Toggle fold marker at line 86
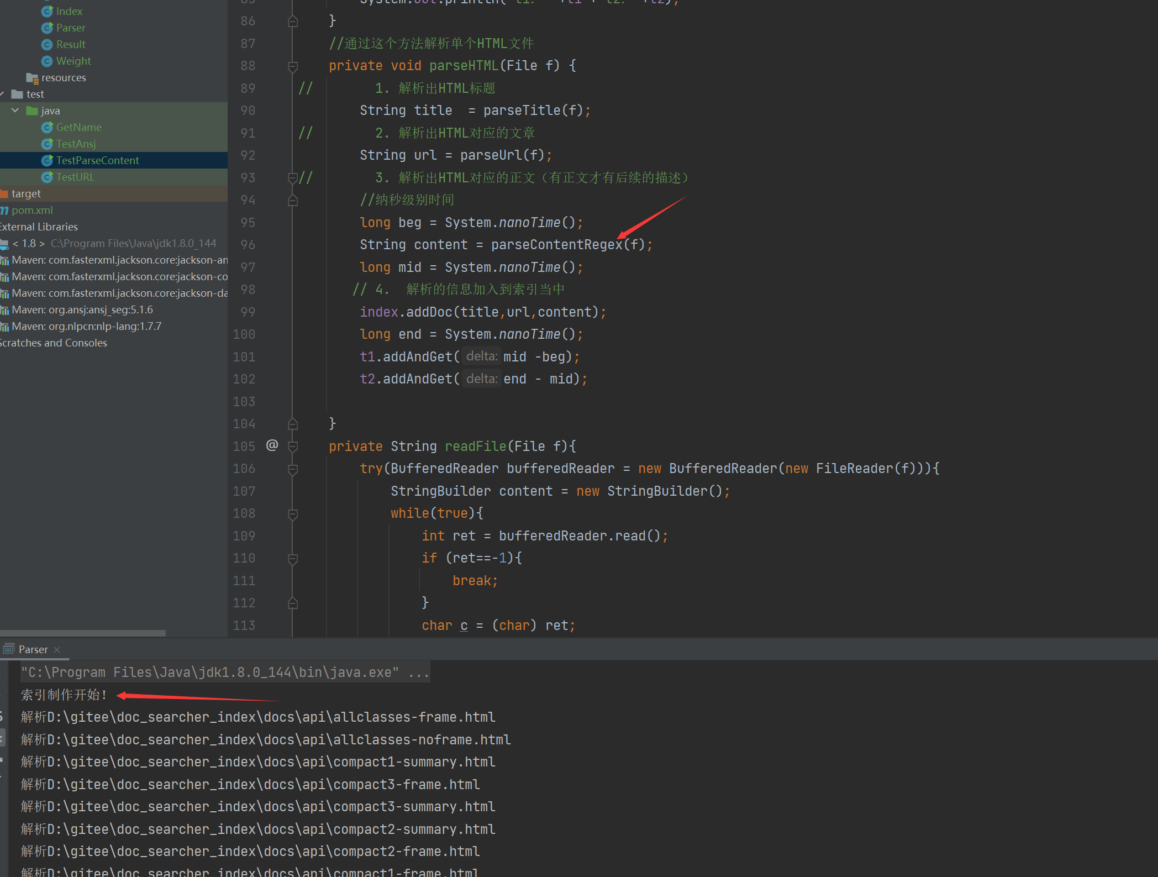The width and height of the screenshot is (1158, 877). (293, 21)
